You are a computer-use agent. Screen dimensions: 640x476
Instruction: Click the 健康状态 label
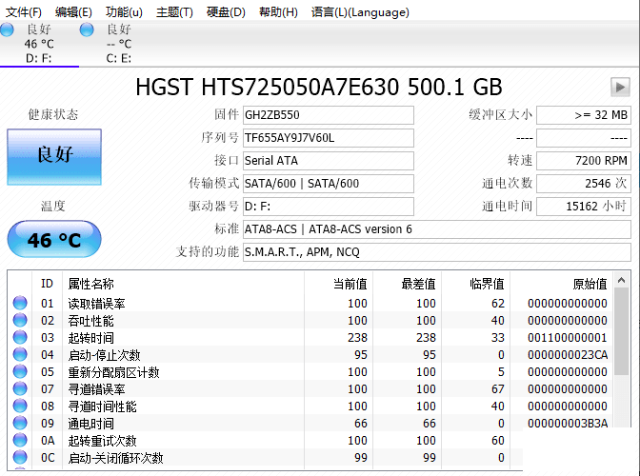coord(53,114)
